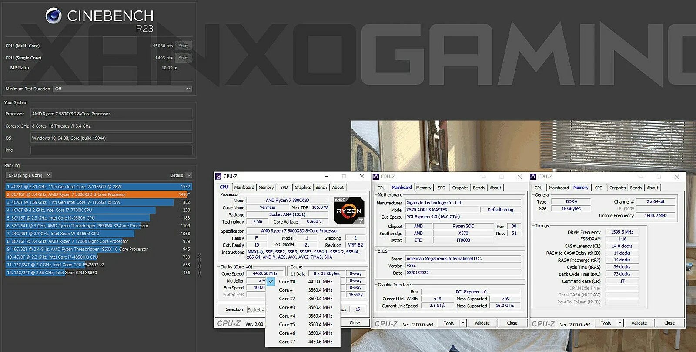Choose Core #2 in the core list
The width and height of the screenshot is (696, 352).
[x=303, y=299]
